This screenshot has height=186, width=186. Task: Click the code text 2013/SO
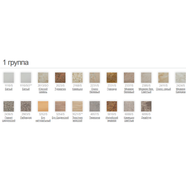tap(43, 86)
